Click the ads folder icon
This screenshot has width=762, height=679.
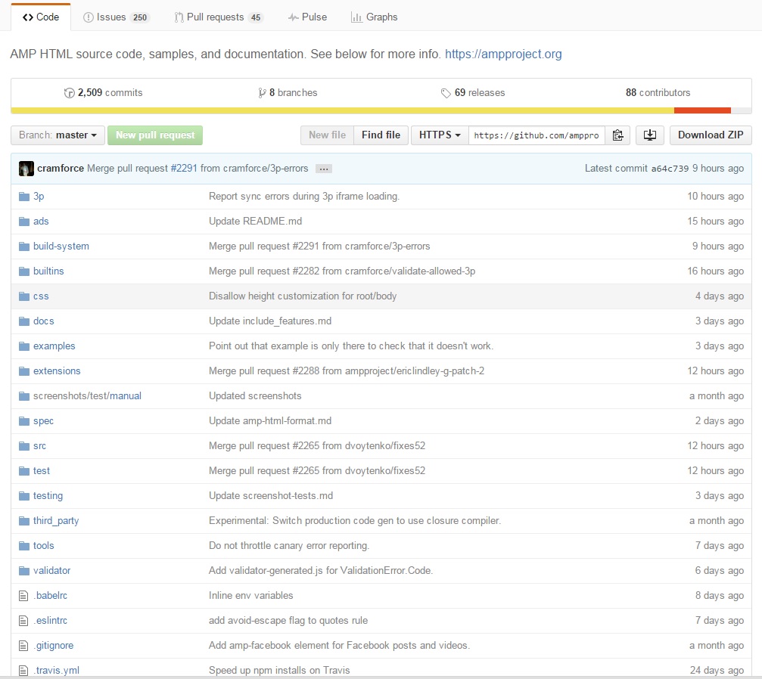coord(24,222)
